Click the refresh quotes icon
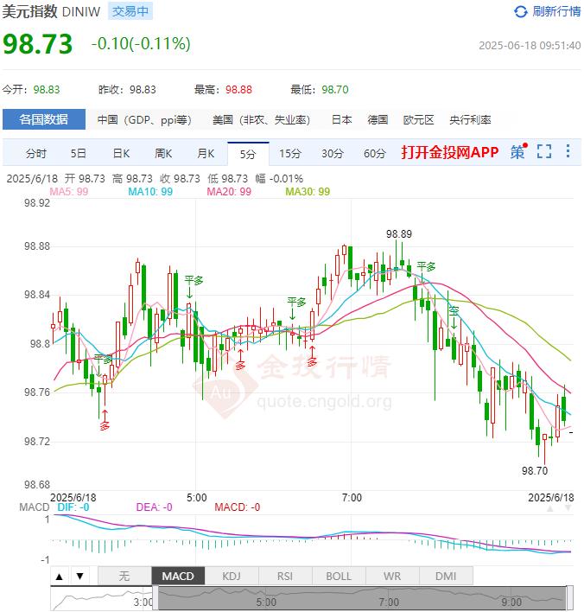 (x=520, y=12)
